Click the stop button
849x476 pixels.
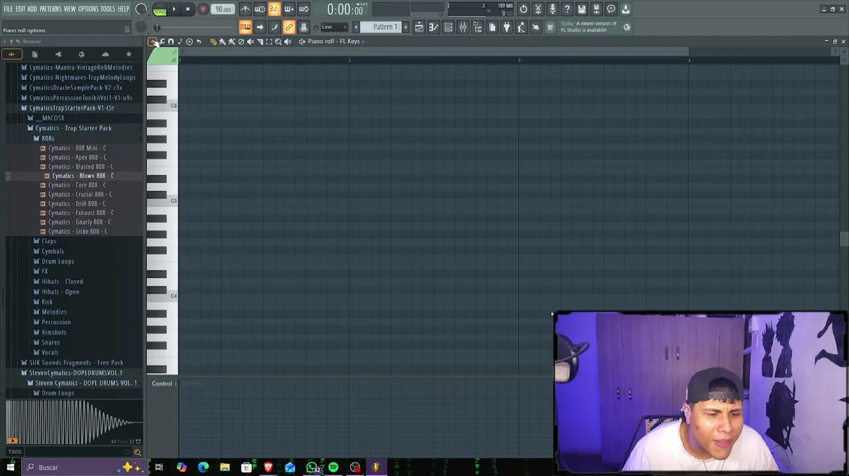(x=188, y=9)
